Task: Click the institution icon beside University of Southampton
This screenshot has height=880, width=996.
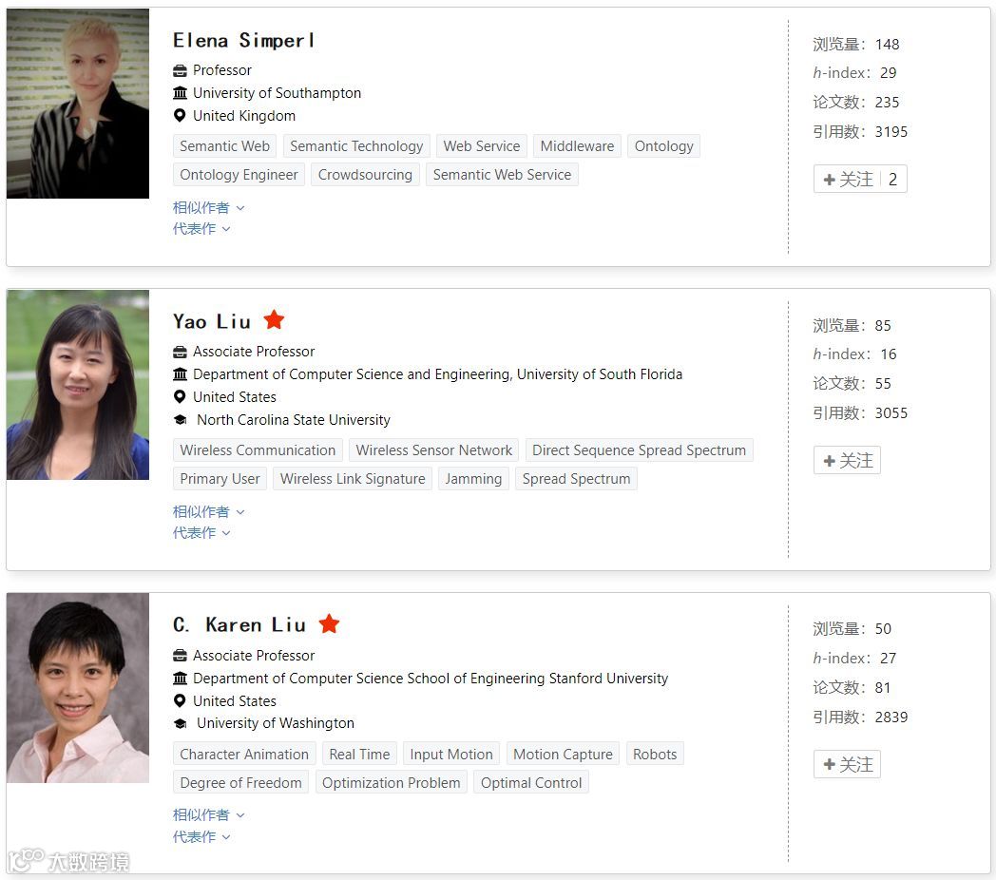Action: 180,93
